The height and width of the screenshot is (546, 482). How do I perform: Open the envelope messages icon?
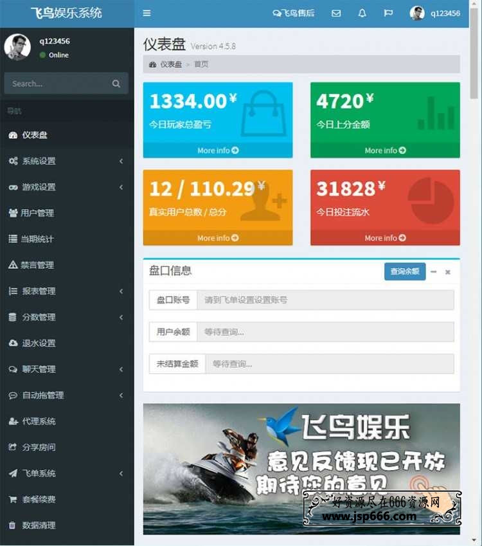336,13
